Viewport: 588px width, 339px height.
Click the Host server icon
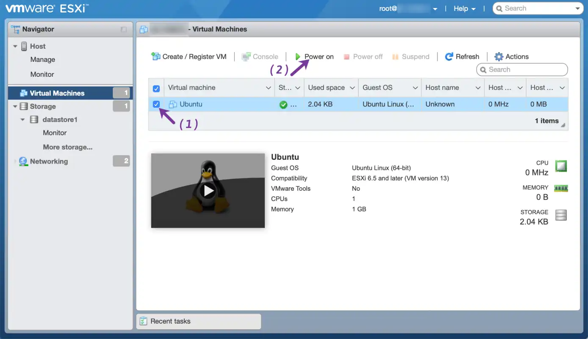(24, 46)
